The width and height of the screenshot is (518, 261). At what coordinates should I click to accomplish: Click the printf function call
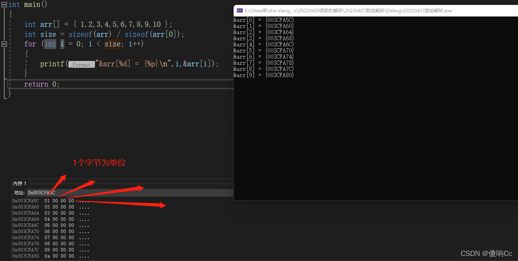pos(129,64)
